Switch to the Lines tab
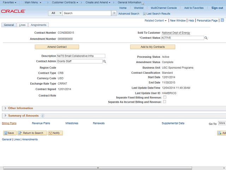Screen dimensions: 226x170 pos(22,25)
